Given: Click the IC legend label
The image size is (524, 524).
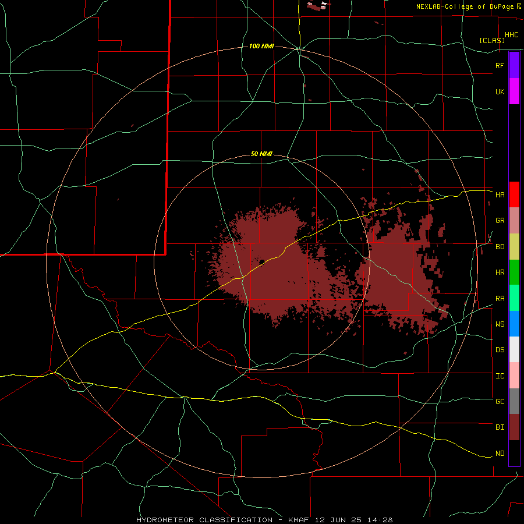Looking at the screenshot, I should click(500, 376).
